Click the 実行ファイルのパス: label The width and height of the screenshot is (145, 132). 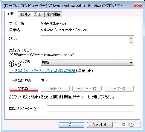22,50
